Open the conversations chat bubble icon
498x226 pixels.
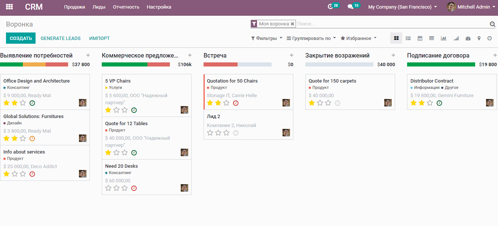point(350,7)
